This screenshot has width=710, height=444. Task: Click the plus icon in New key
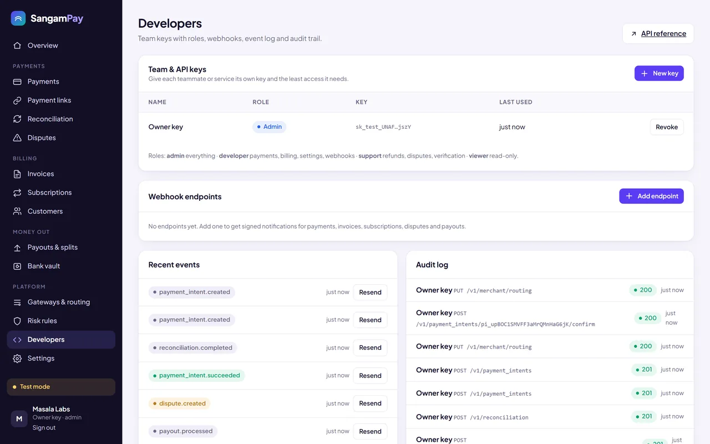644,73
